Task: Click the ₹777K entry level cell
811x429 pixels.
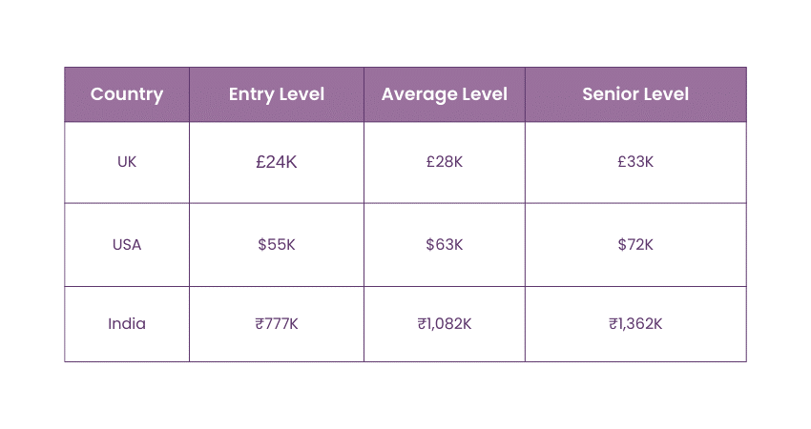Action: [x=277, y=324]
